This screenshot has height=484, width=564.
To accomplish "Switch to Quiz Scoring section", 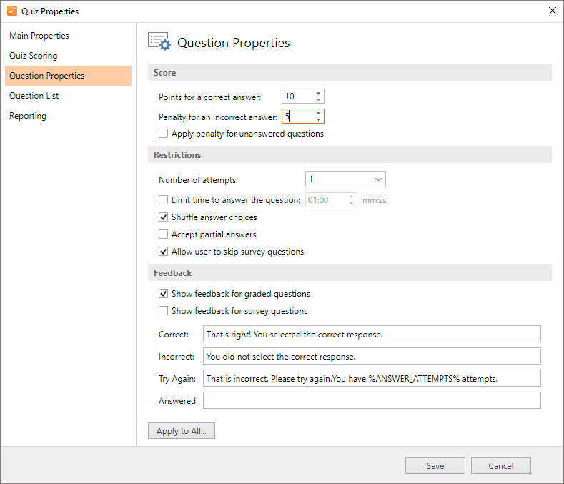I will click(x=34, y=56).
